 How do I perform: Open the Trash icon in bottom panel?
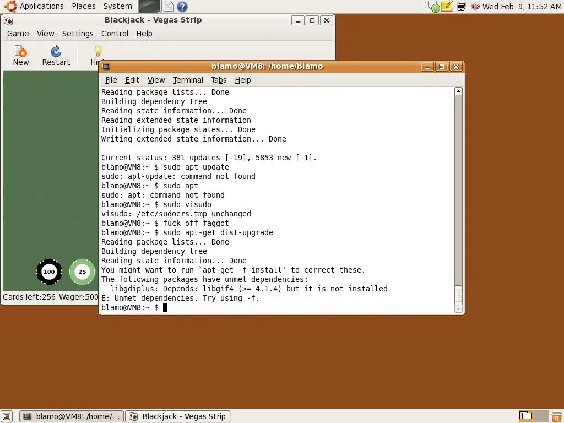pos(557,416)
